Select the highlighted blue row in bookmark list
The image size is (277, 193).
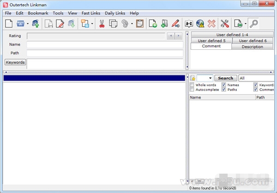(94, 78)
